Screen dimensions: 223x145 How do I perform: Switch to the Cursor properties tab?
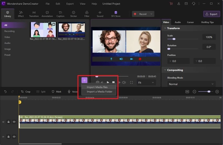tap(190, 22)
